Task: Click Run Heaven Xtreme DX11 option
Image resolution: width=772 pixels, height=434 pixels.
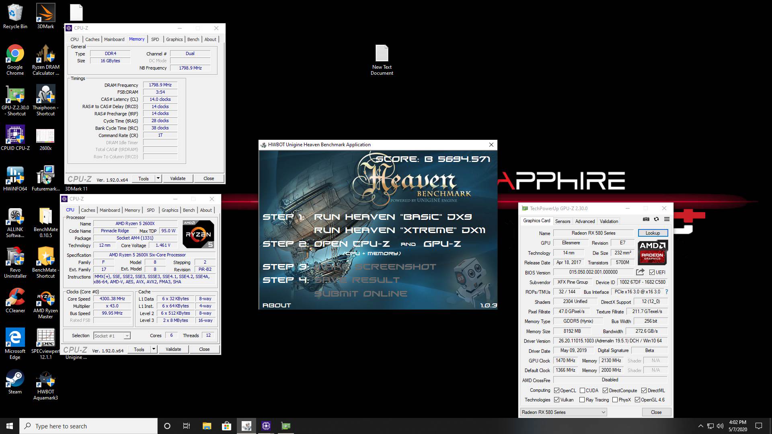Action: click(400, 230)
